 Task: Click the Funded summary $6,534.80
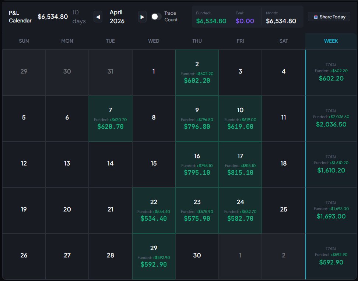pos(211,21)
